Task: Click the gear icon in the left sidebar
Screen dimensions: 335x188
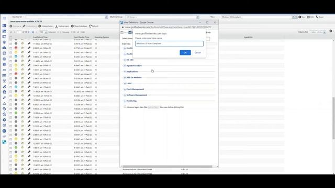Action: (4, 120)
